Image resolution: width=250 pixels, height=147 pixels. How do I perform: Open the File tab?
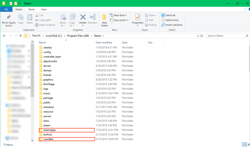6,9
